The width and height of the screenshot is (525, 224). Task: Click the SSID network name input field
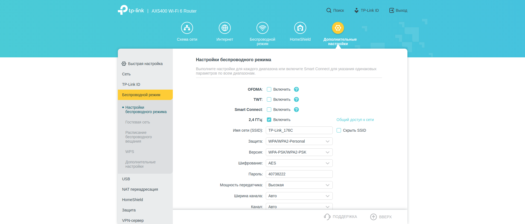[x=299, y=130]
